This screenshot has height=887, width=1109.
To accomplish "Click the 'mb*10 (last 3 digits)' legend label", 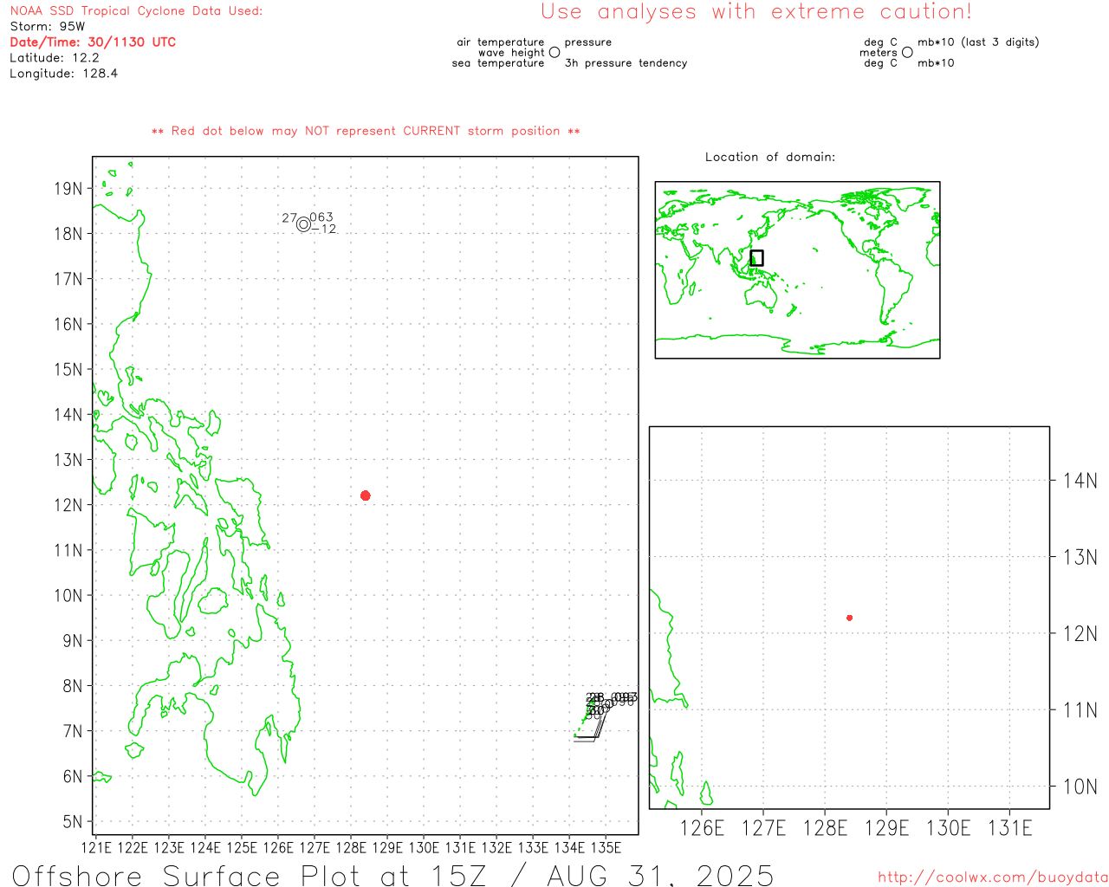I will click(978, 42).
